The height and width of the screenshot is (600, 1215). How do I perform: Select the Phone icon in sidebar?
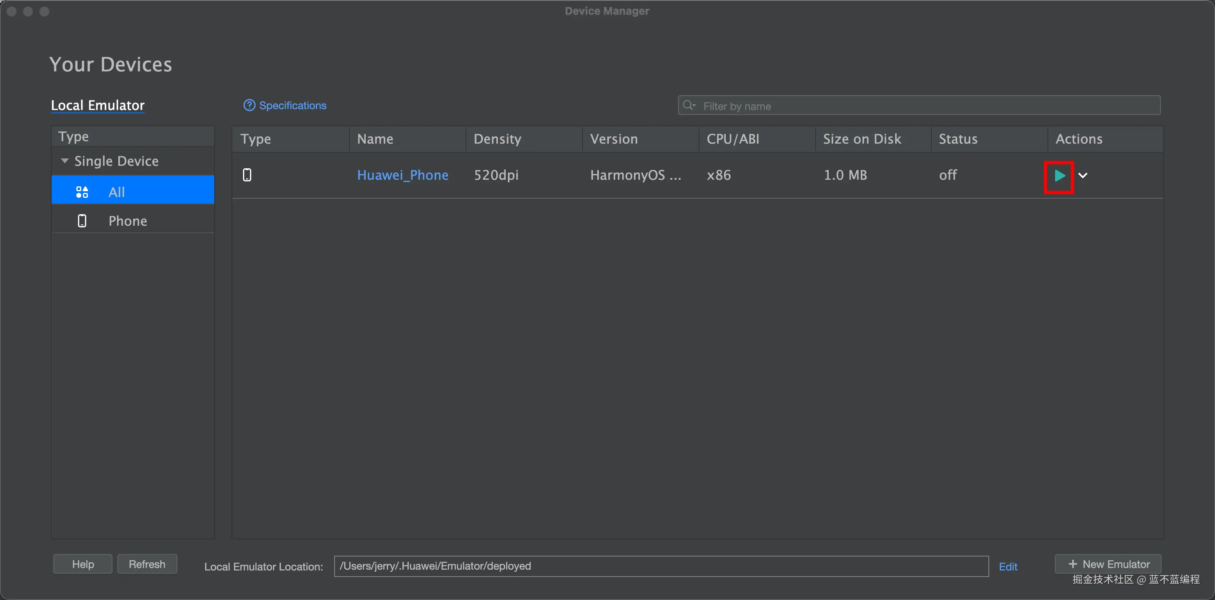click(x=82, y=221)
